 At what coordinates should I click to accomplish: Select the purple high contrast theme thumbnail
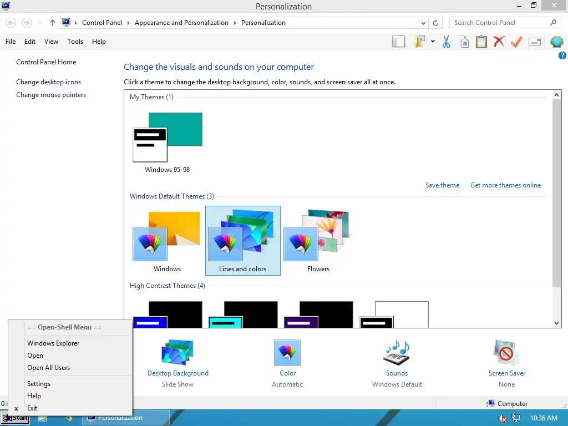coord(318,315)
